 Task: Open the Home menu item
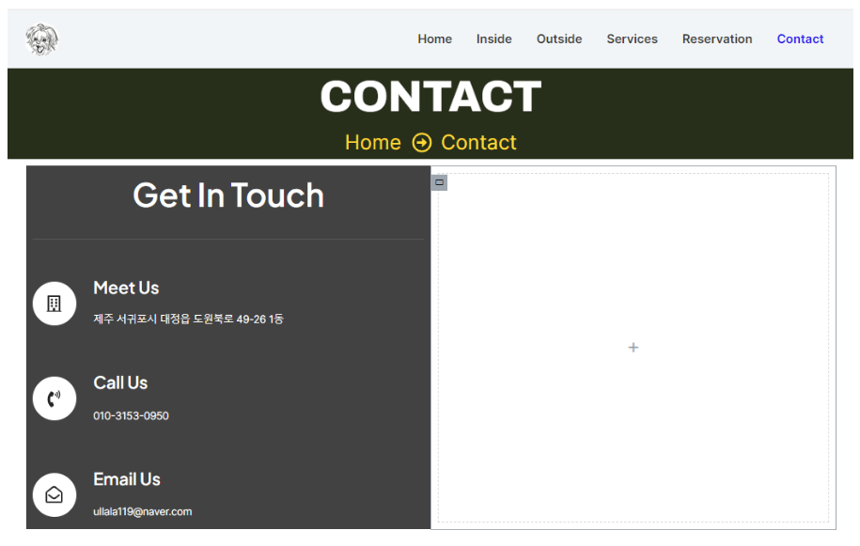pos(434,39)
